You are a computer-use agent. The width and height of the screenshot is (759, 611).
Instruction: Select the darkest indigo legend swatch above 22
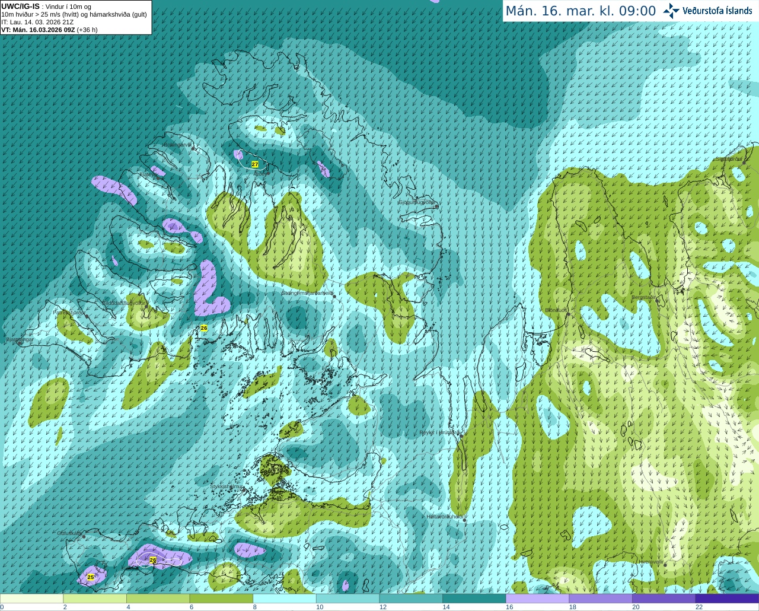click(727, 599)
